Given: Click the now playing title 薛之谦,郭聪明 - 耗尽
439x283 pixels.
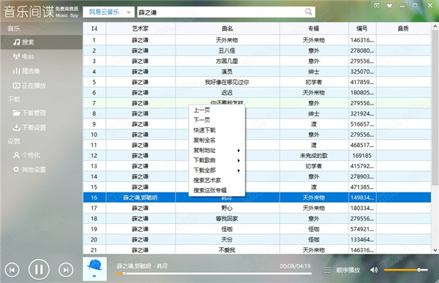Looking at the screenshot, I should (142, 266).
